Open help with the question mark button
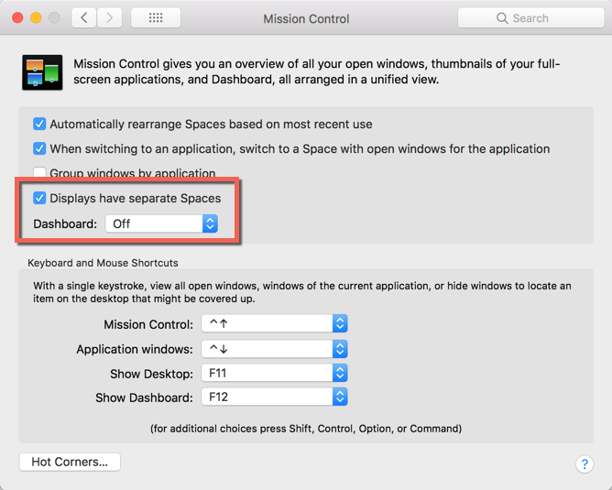Screen dimensions: 612x490 pos(585,463)
